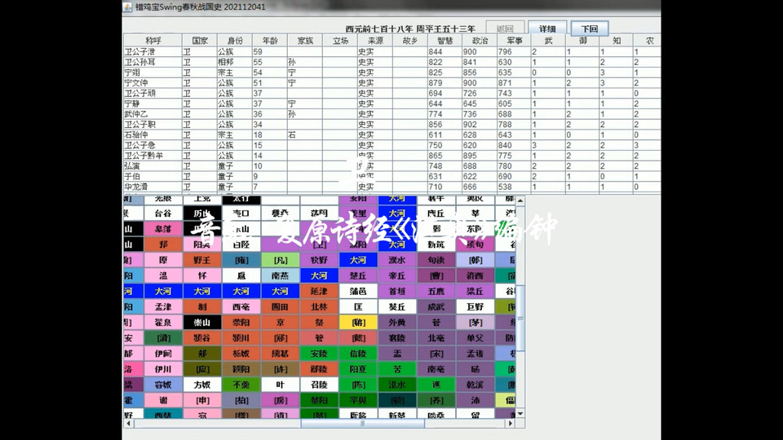Image resolution: width=783 pixels, height=440 pixels.
Task: Select the 外黄 map tile
Action: [x=397, y=323]
